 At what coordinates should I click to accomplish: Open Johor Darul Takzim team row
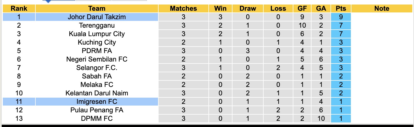tap(97, 17)
